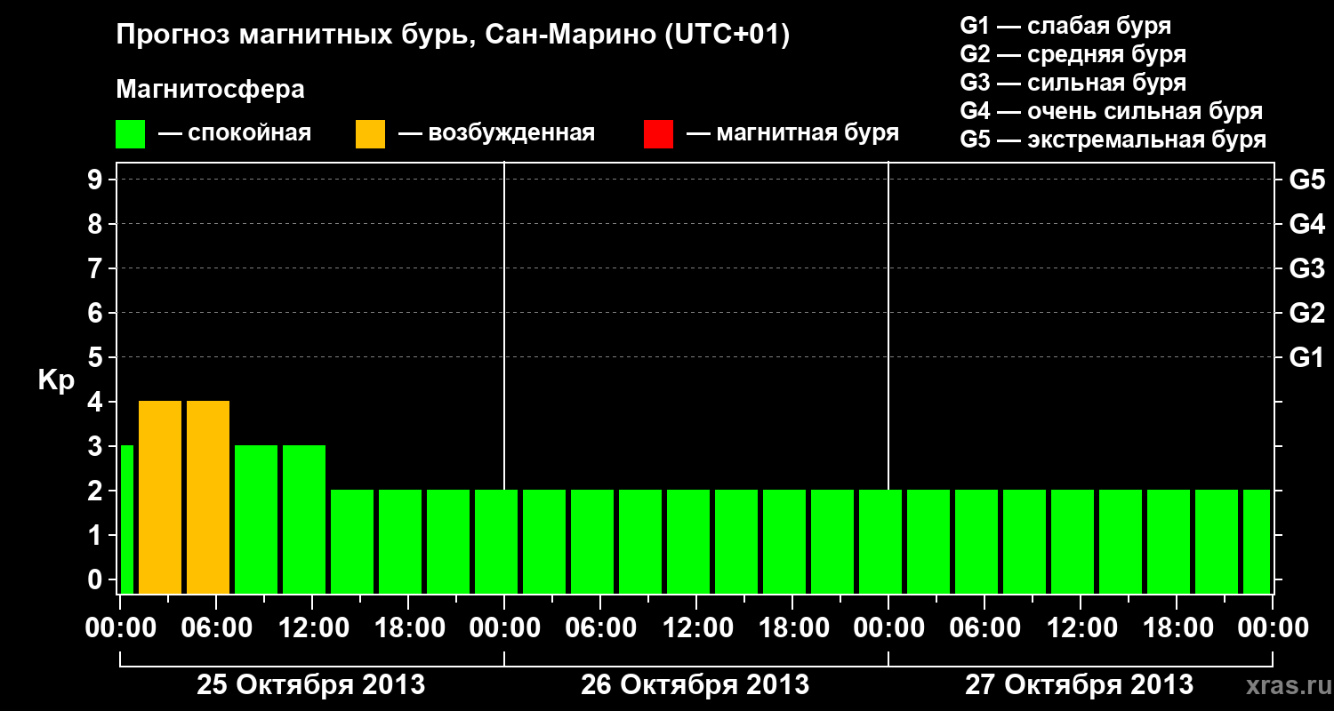Click the narrow first green bar at 00:00

126,519
